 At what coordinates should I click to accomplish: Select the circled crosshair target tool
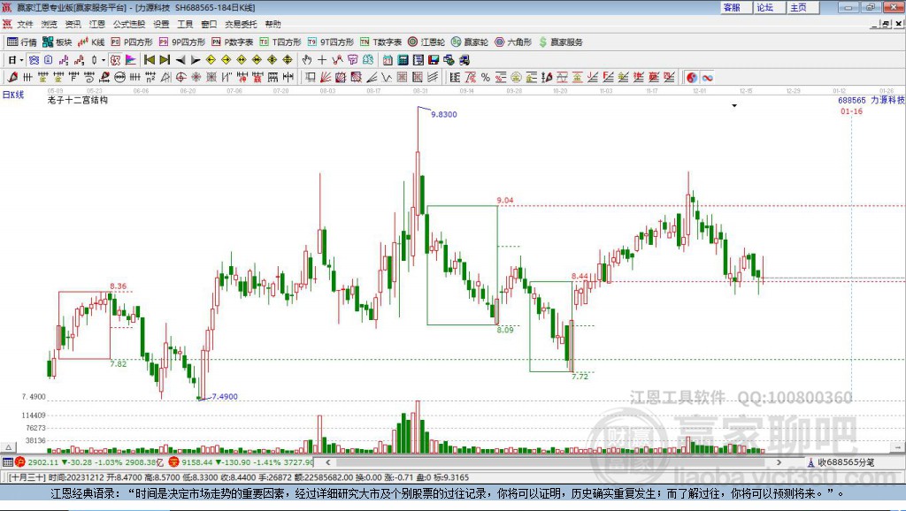[180, 78]
